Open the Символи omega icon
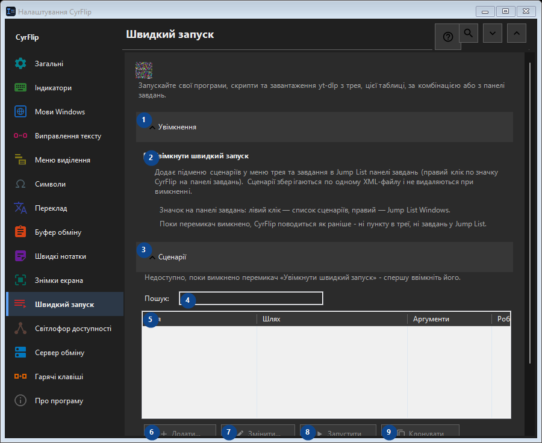 (20, 184)
